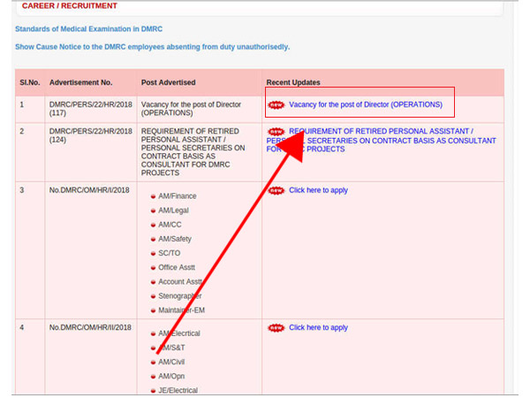Click JE/Electrical list item
530x398 pixels.
(178, 391)
